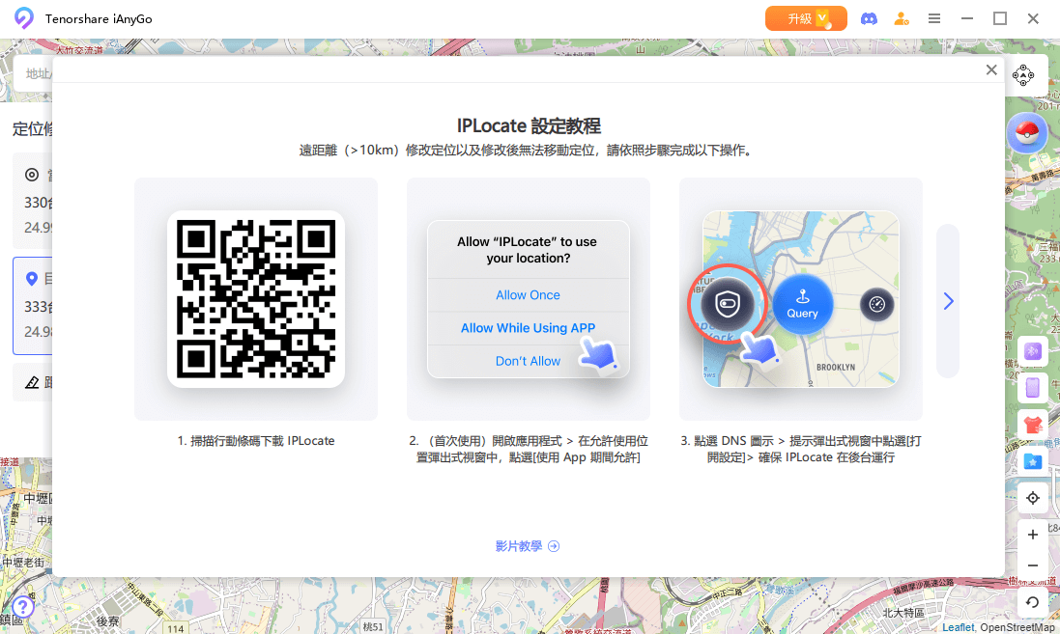Click the blue destination pin icon in side panel

(x=31, y=278)
